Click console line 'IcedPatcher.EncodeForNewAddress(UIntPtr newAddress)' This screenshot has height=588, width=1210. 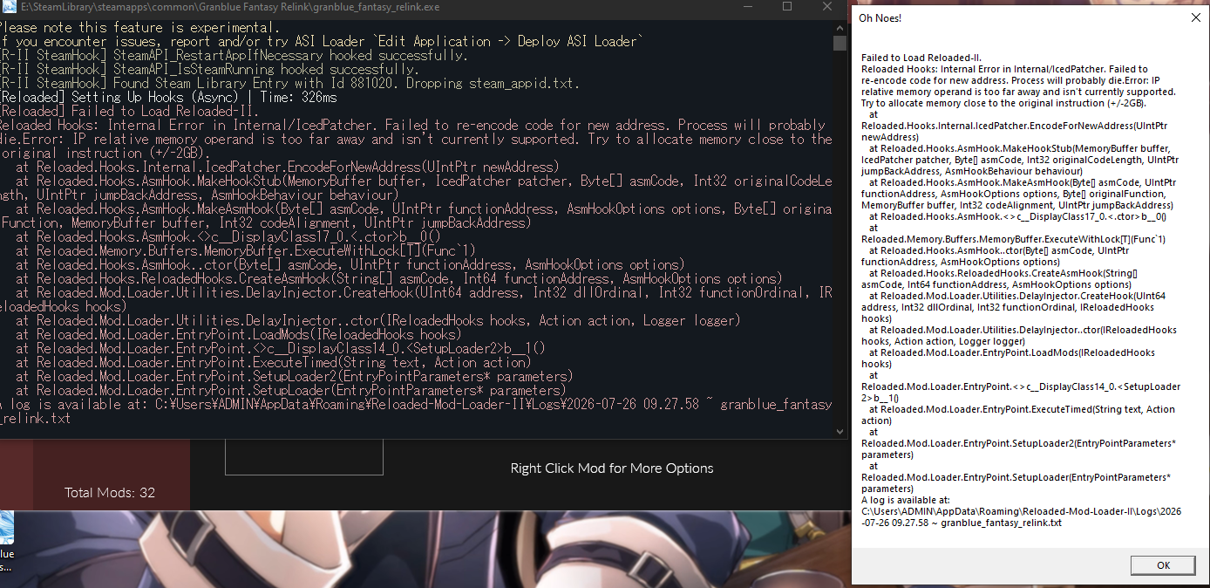287,167
